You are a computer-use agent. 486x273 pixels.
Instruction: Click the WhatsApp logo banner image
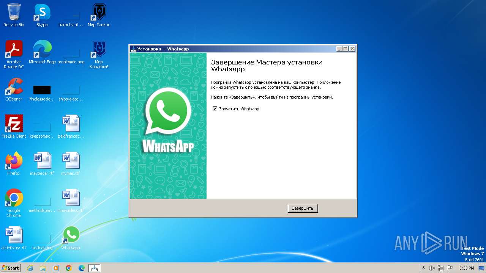click(x=168, y=126)
